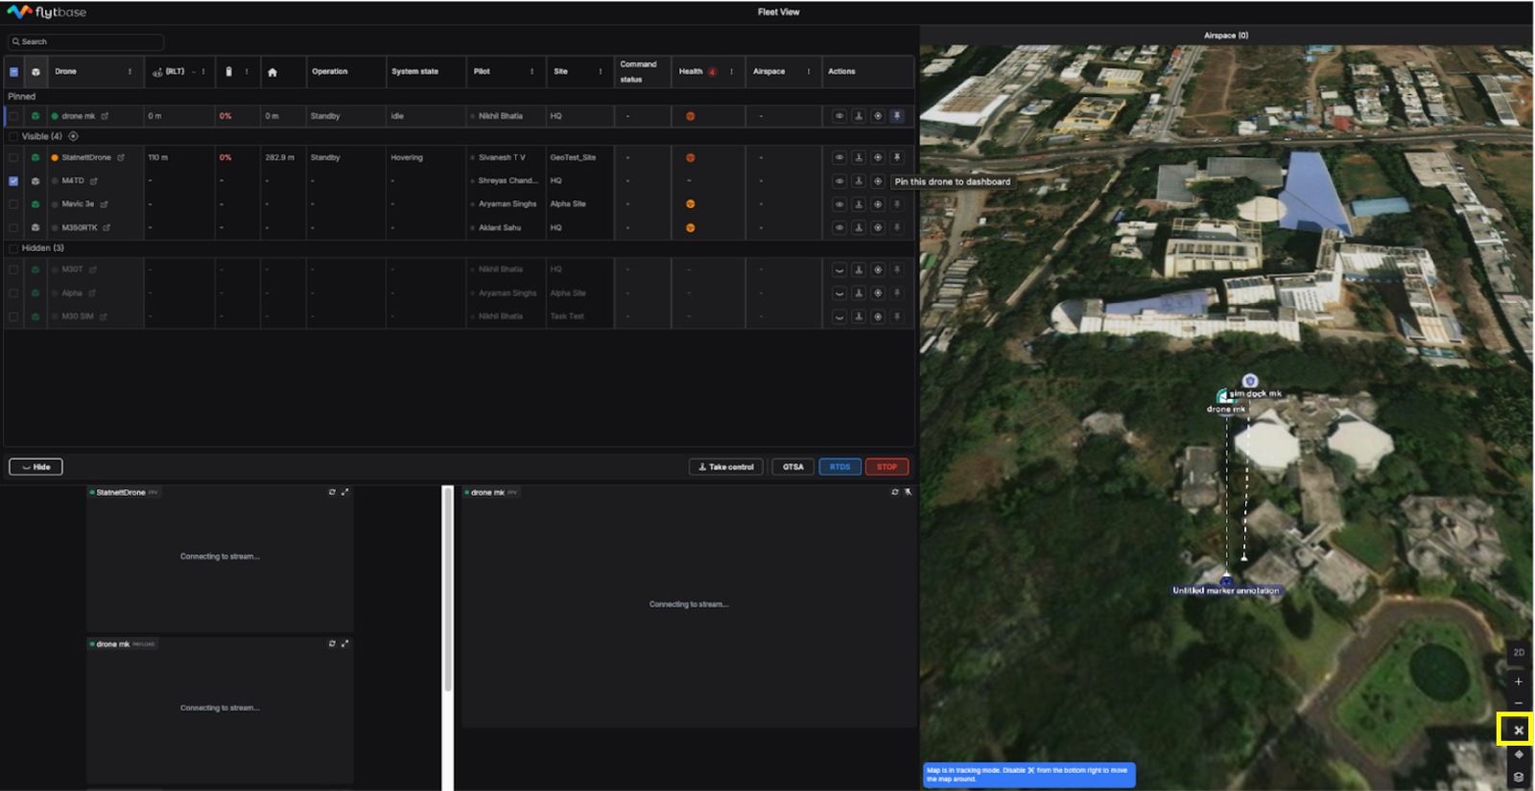Locate drone mk on map
The width and height of the screenshot is (1535, 791).
click(878, 116)
